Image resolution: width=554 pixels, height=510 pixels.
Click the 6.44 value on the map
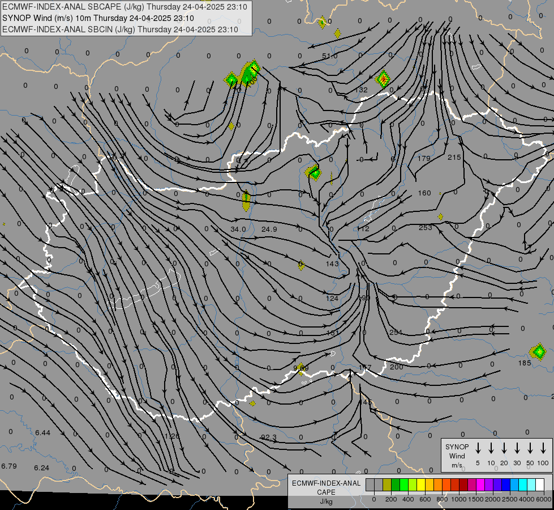coord(43,432)
